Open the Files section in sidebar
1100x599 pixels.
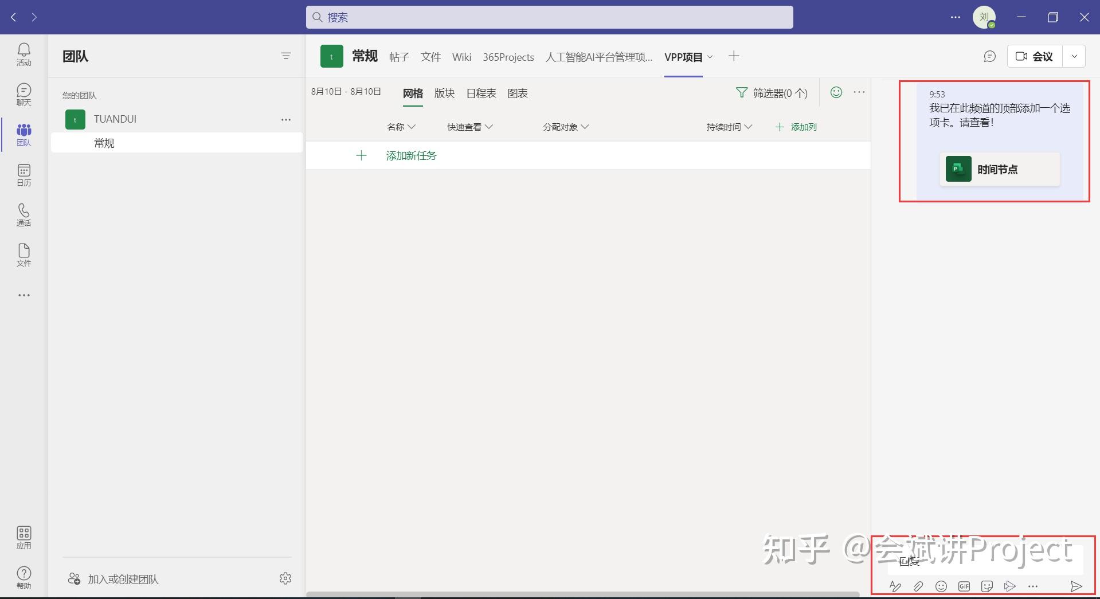[x=24, y=255]
